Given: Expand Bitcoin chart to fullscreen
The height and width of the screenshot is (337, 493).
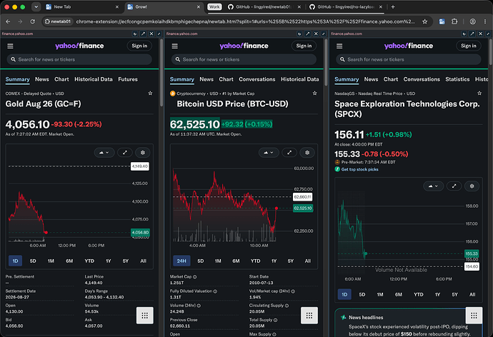Looking at the screenshot, I should click(x=289, y=153).
